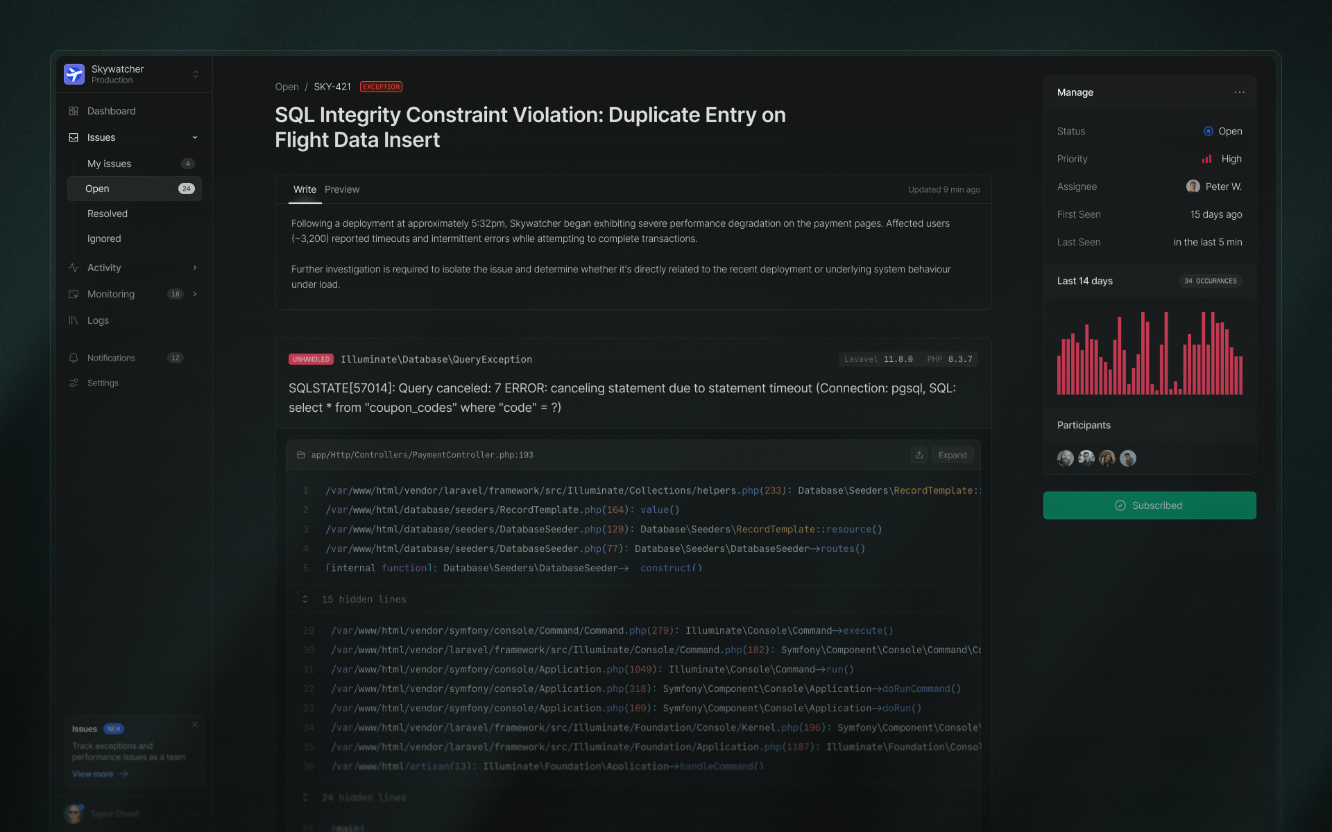This screenshot has height=832, width=1332.
Task: Open Dashboard from the sidebar
Action: click(111, 111)
